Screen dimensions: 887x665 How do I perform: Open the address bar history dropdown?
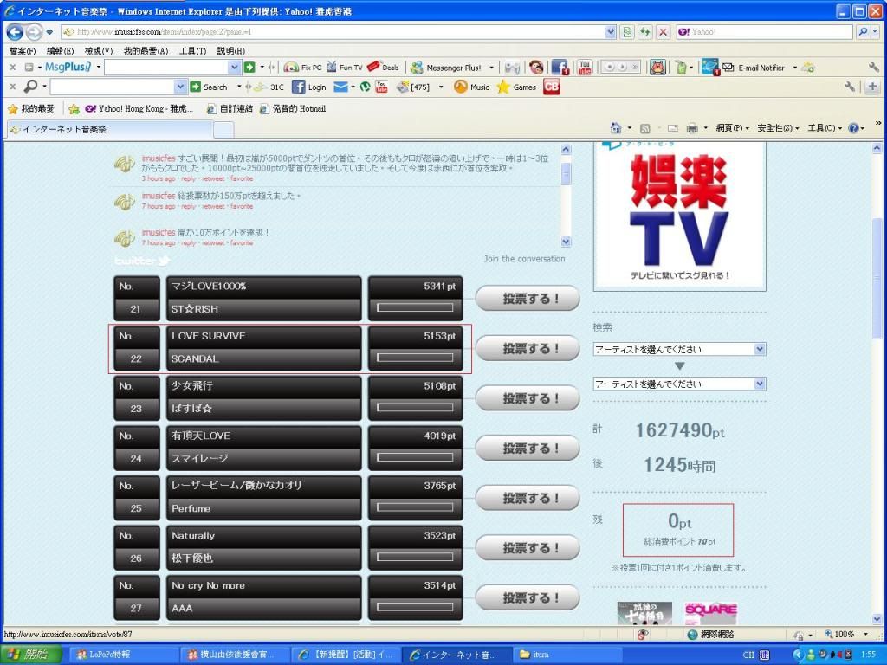(611, 32)
